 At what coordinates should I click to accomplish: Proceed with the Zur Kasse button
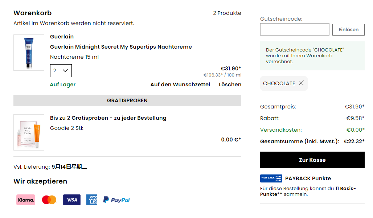pos(312,160)
